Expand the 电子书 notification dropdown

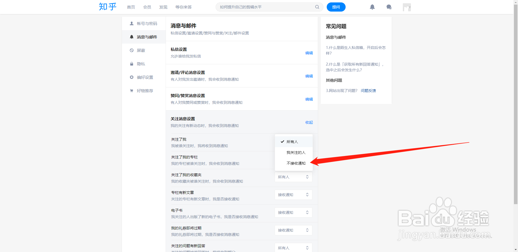click(293, 212)
